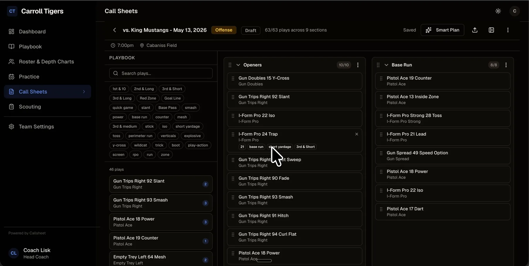Select Empty Trey Left 64 Mesh play
529x266 pixels.
pyautogui.click(x=161, y=259)
